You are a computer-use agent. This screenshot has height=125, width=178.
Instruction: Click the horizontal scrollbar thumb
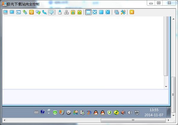coord(133,120)
